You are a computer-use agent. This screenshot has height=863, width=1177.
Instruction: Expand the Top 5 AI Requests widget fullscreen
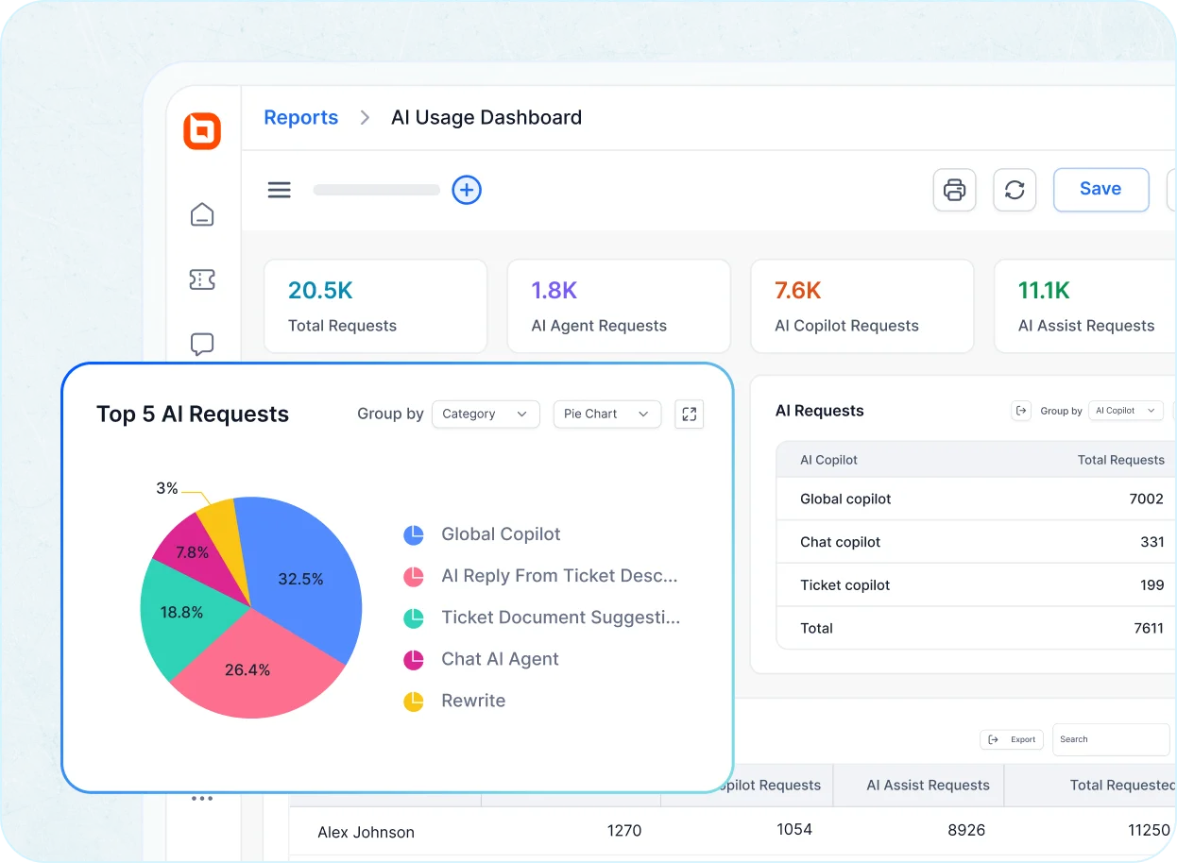[690, 414]
